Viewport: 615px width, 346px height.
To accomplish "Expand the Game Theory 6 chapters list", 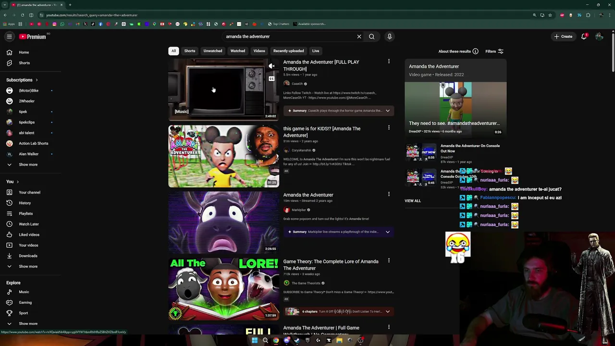I will 339,311.
